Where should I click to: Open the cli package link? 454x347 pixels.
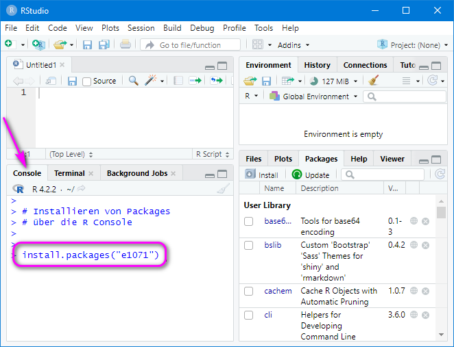click(268, 315)
